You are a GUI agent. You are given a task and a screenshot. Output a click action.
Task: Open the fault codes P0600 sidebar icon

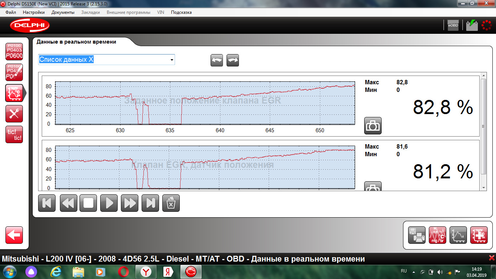tap(14, 51)
